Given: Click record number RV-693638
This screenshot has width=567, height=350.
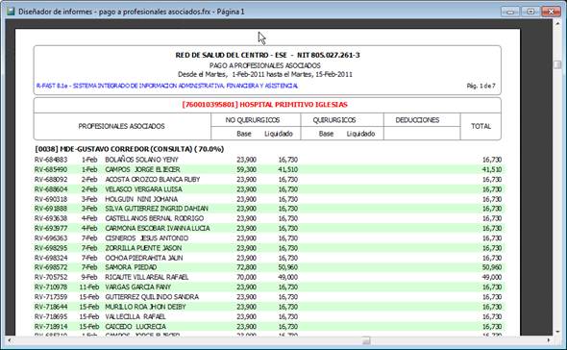Looking at the screenshot, I should click(x=51, y=218).
